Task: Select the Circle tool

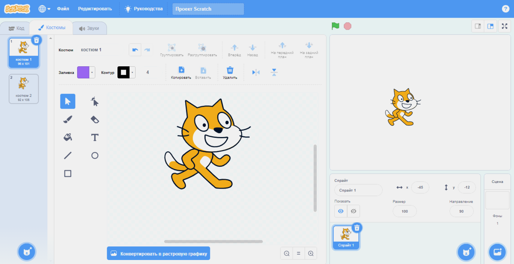Action: (95, 155)
